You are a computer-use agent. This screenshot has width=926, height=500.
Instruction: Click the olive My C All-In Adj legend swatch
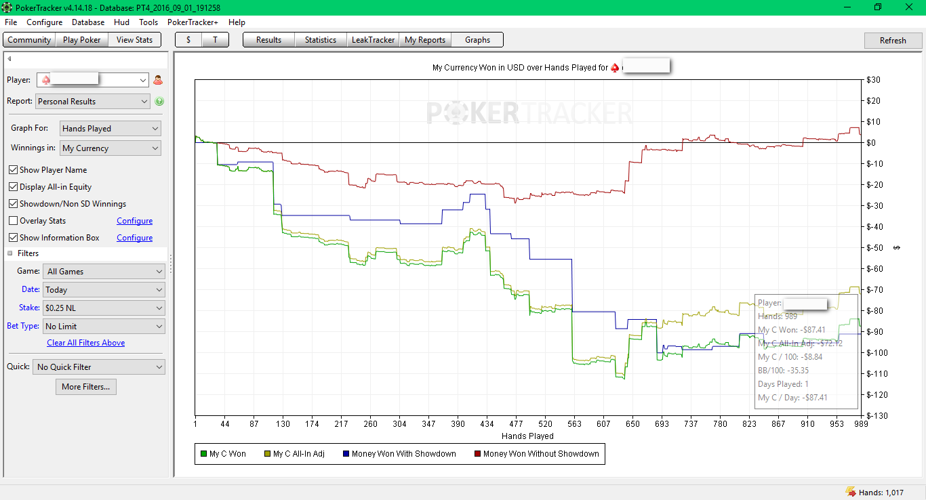[267, 454]
